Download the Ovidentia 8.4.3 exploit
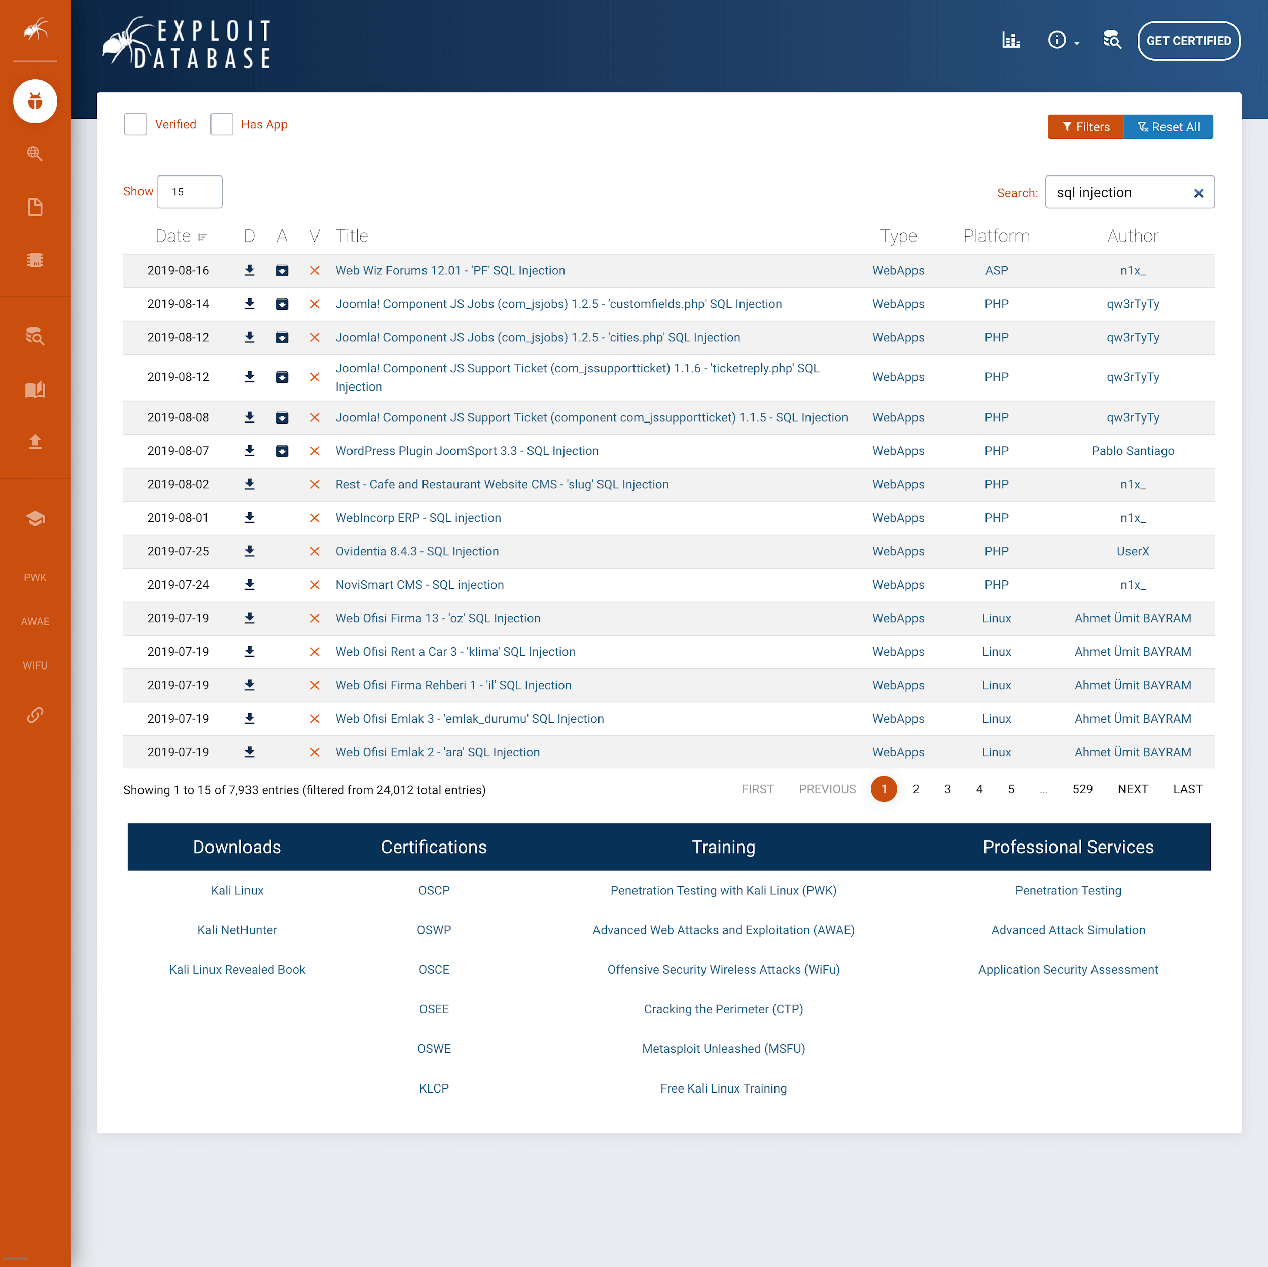1268x1267 pixels. 250,551
